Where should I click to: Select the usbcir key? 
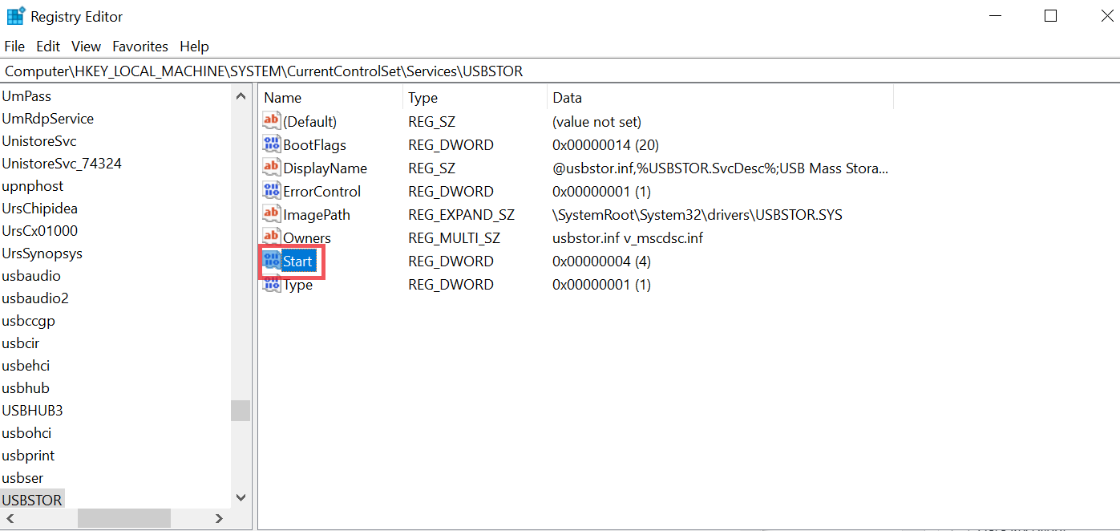pos(21,343)
